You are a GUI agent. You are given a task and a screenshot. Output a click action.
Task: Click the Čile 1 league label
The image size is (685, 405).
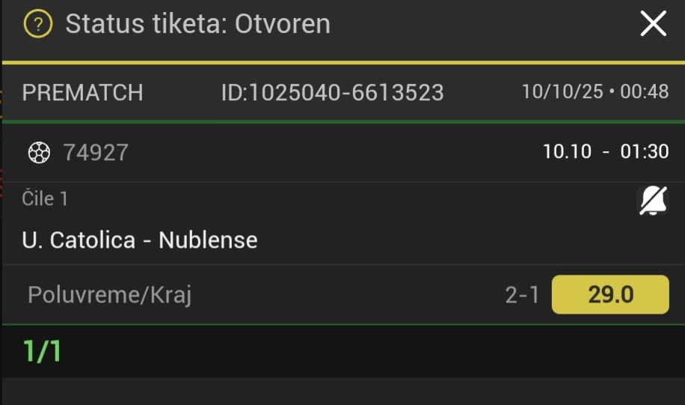tap(45, 198)
